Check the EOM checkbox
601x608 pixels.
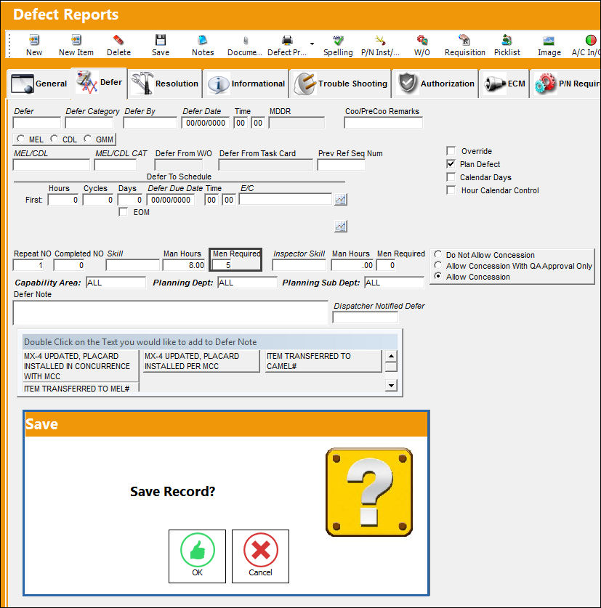(x=123, y=211)
